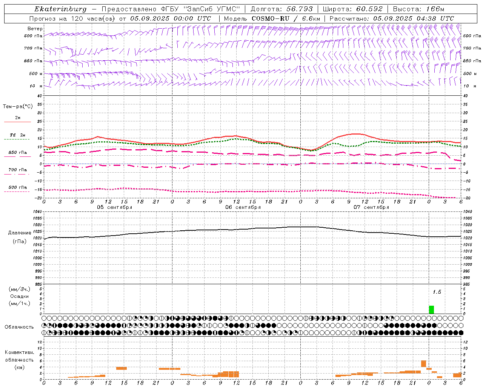Click the Долгота: 56.793 value
Screen dimensions: 483x386
(281, 9)
